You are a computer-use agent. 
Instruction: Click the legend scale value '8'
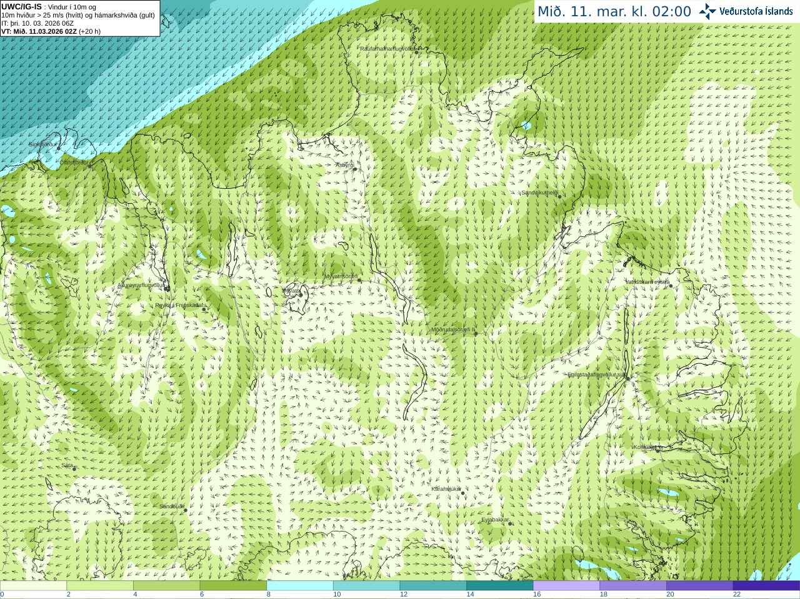(269, 595)
